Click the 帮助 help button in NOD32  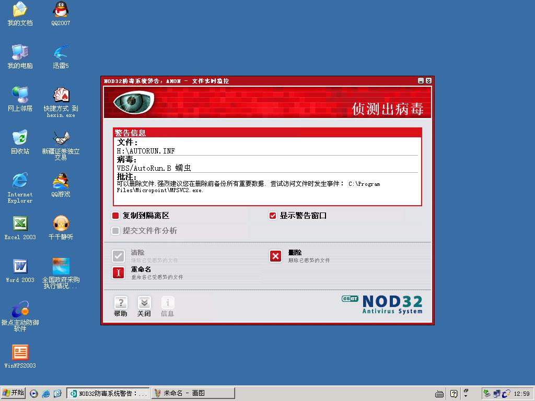(121, 306)
